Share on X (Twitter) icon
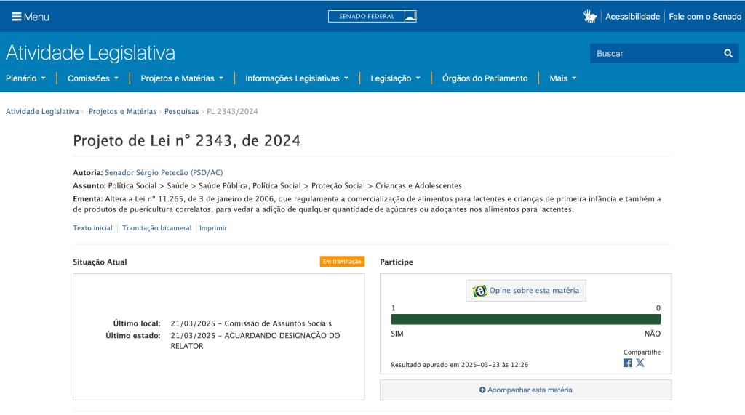Screen dimensions: 745x415 coord(640,363)
